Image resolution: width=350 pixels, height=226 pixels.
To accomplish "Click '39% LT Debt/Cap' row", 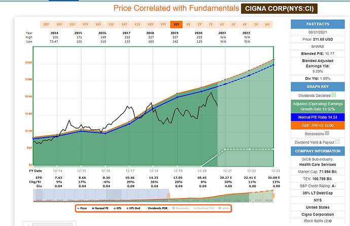I will (318, 193).
